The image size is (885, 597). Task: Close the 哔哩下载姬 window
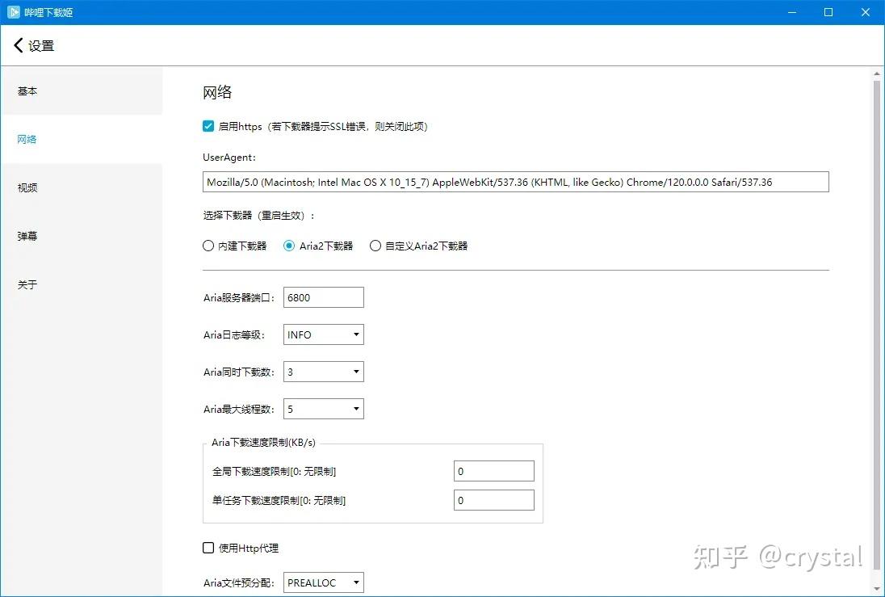pos(866,12)
